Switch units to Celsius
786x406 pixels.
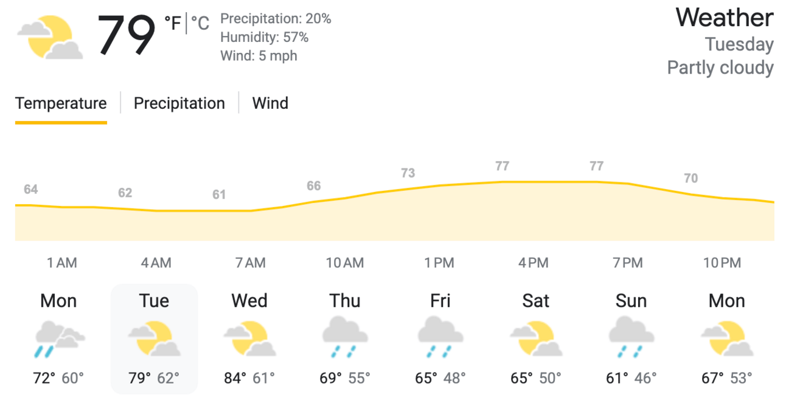(200, 24)
